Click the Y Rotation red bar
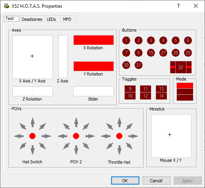Screen dimensions: 205x188 tap(93, 66)
